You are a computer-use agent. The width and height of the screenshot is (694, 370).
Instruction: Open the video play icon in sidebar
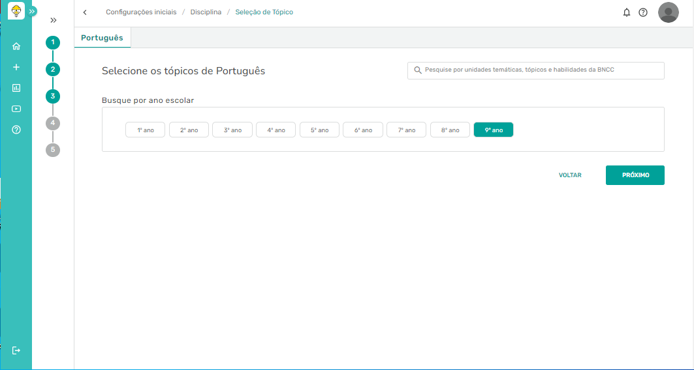[x=16, y=109]
